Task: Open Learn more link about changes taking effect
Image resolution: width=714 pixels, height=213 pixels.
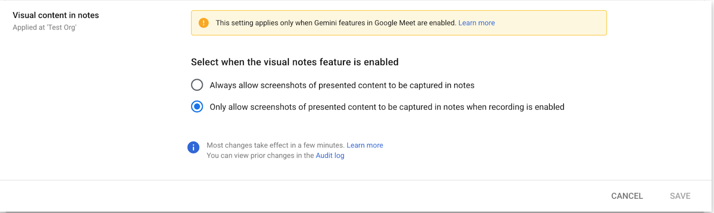Action: tap(365, 145)
